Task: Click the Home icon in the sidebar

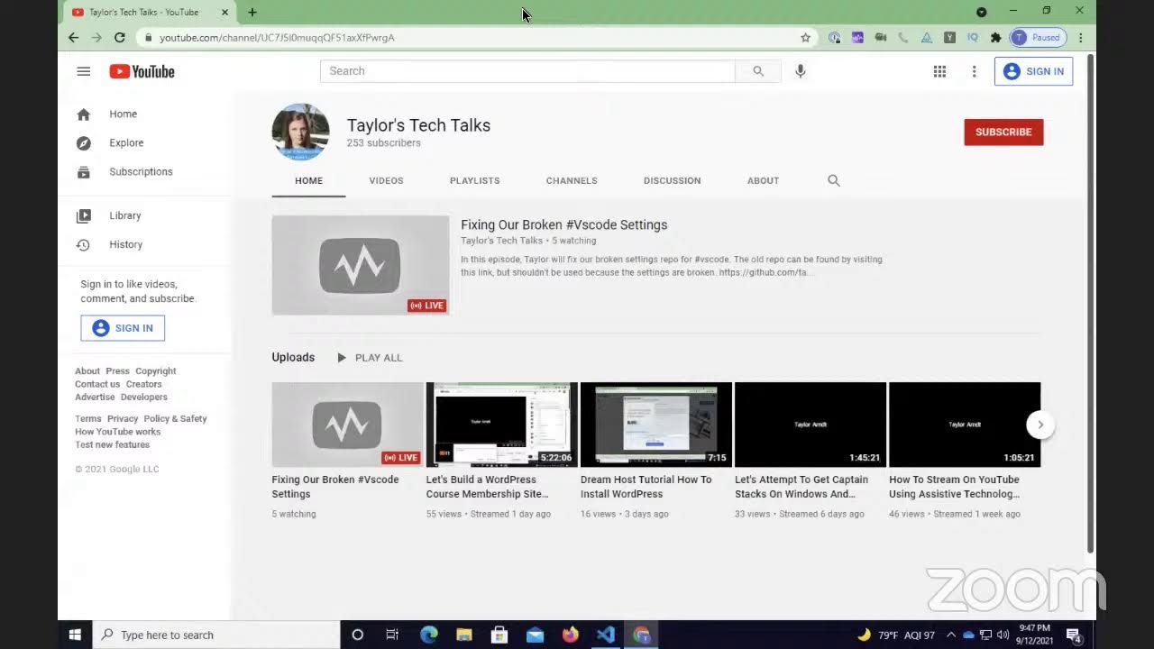Action: pos(84,114)
